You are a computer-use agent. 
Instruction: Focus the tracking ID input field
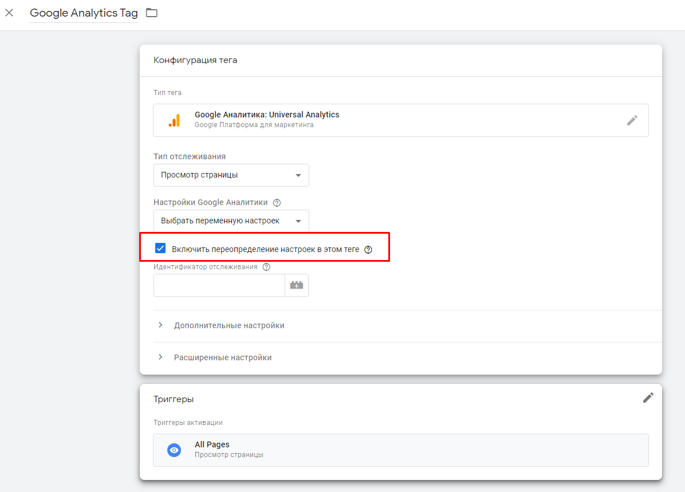click(219, 285)
